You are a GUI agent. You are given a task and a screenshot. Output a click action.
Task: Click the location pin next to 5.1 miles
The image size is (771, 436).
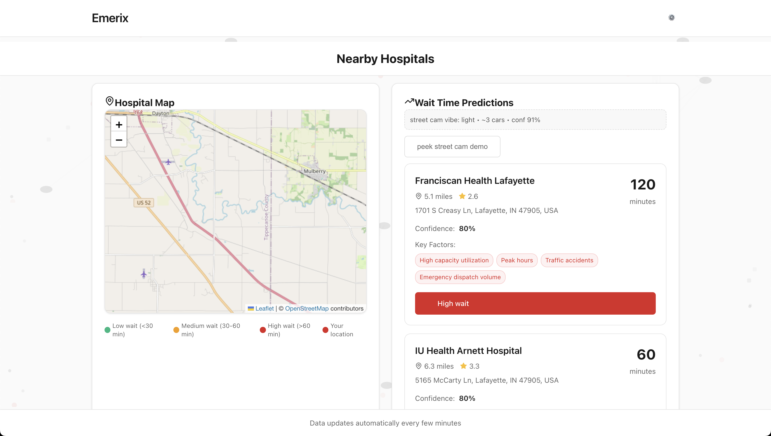tap(419, 196)
